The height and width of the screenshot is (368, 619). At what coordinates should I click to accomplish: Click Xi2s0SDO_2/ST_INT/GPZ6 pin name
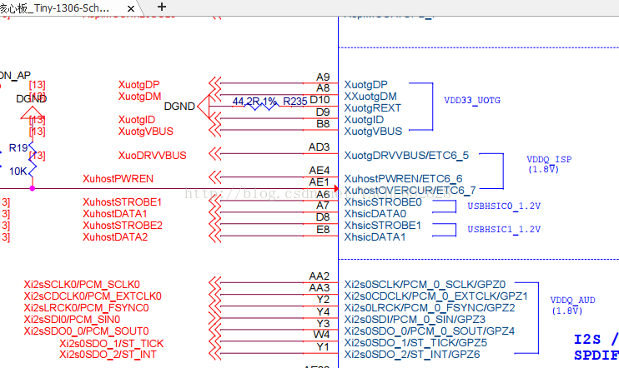point(412,355)
